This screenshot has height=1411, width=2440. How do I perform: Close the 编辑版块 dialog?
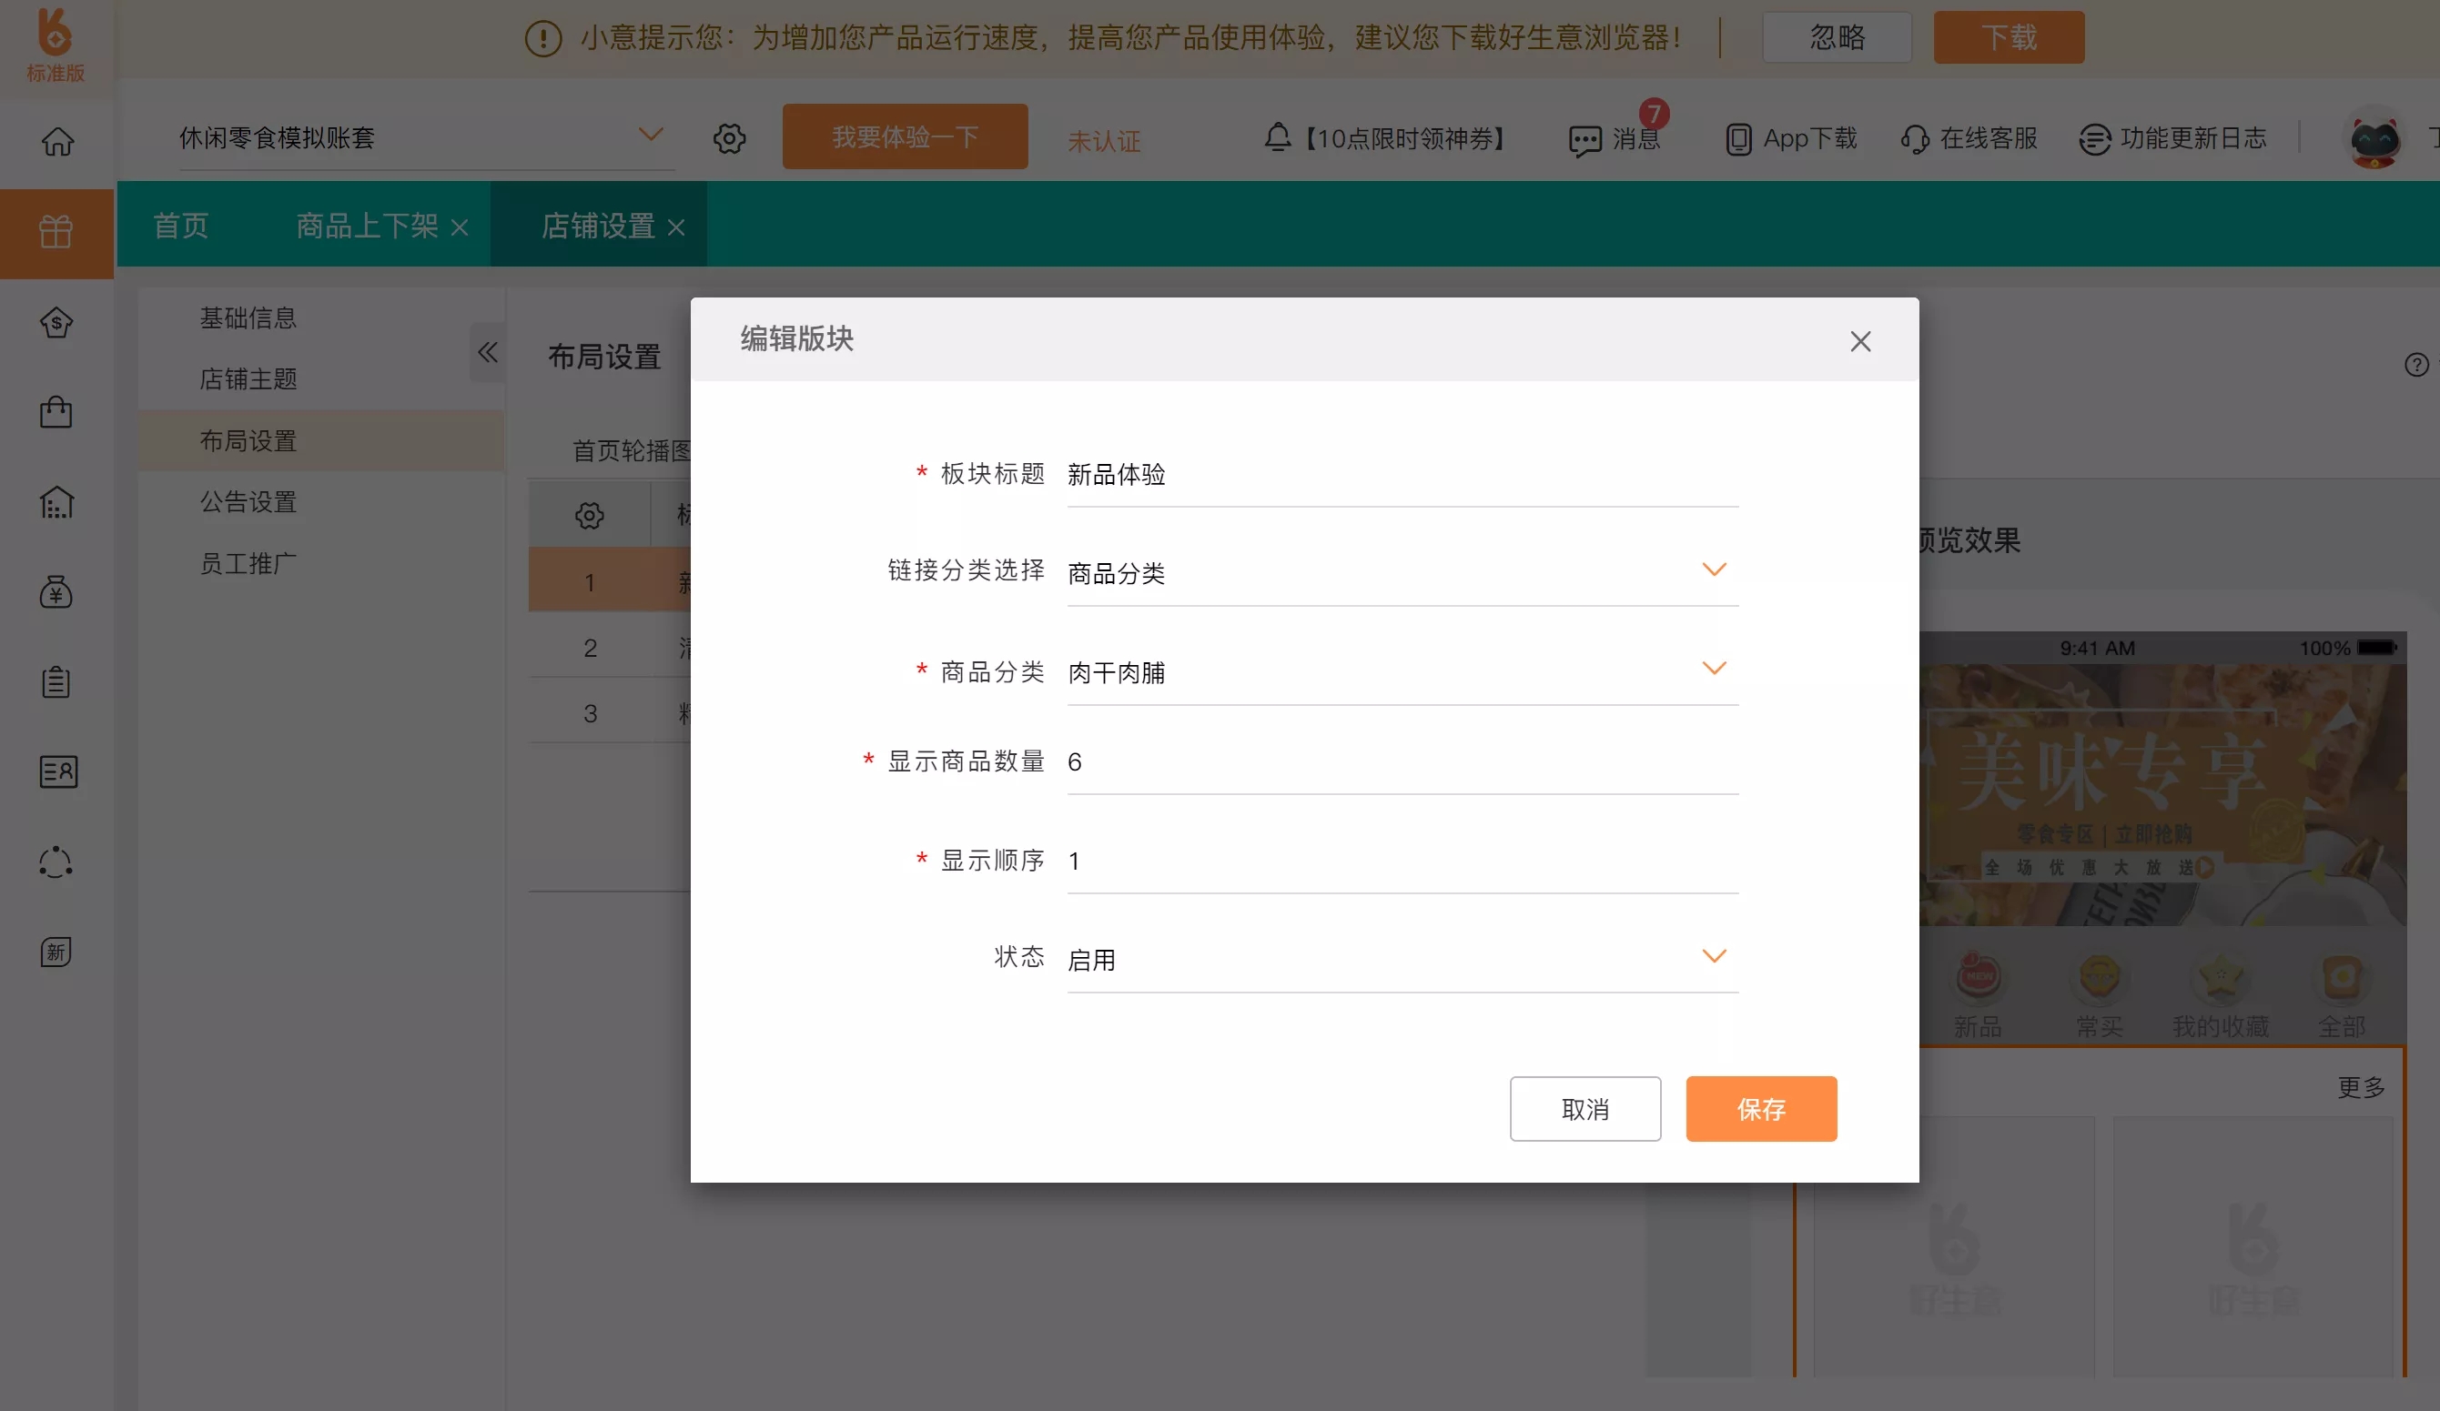coord(1860,340)
